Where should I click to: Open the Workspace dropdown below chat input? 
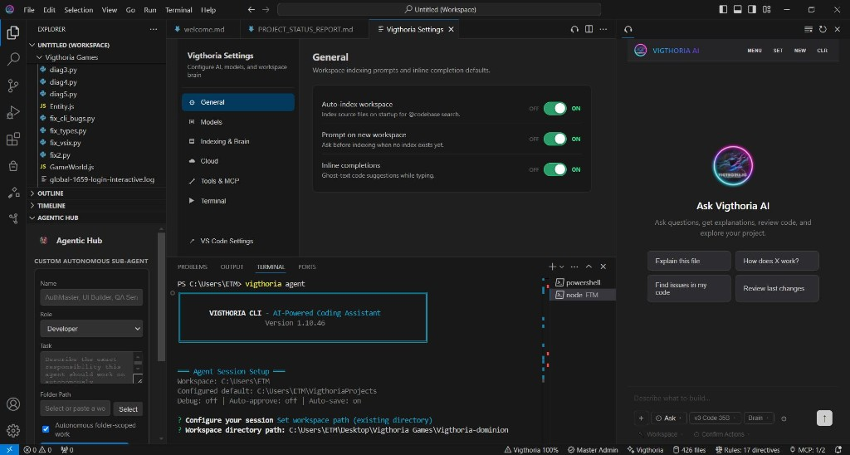pos(661,434)
